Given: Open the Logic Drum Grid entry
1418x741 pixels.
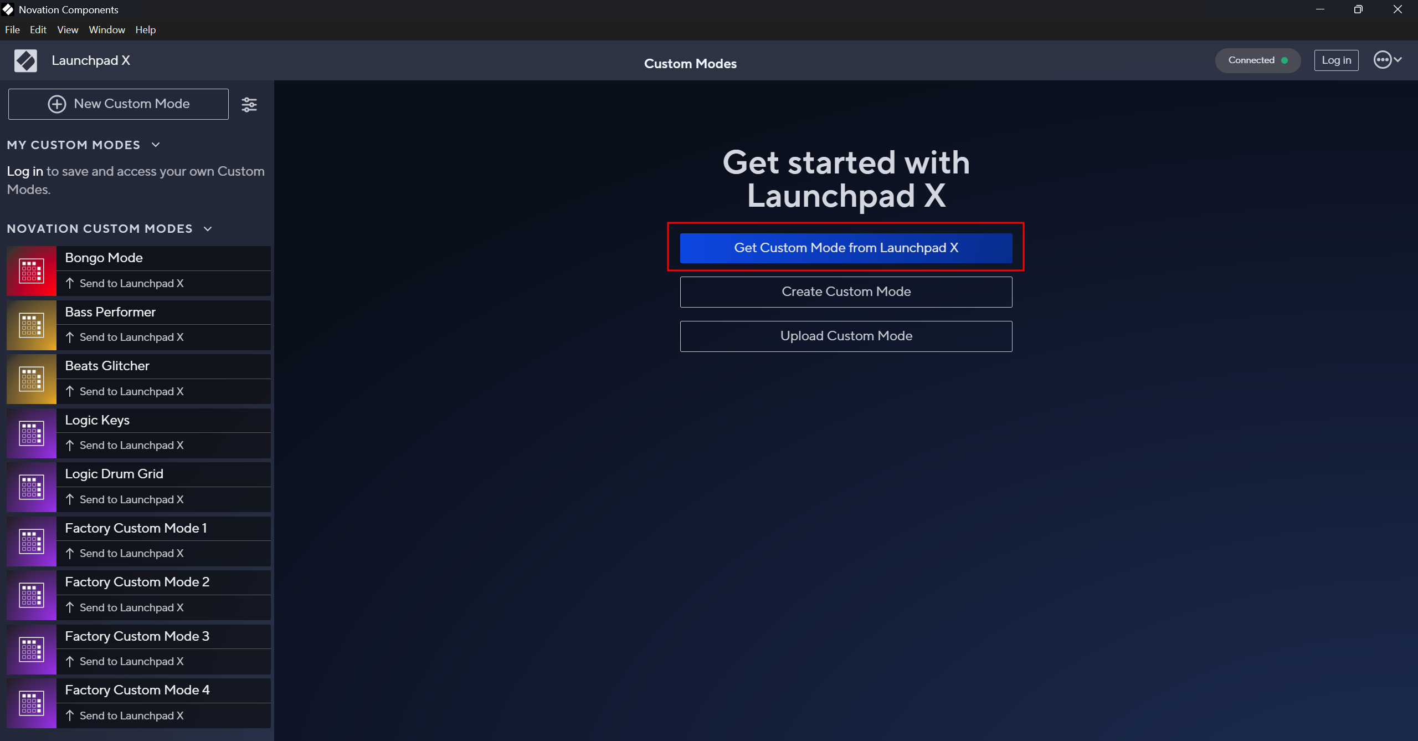Looking at the screenshot, I should click(x=164, y=474).
